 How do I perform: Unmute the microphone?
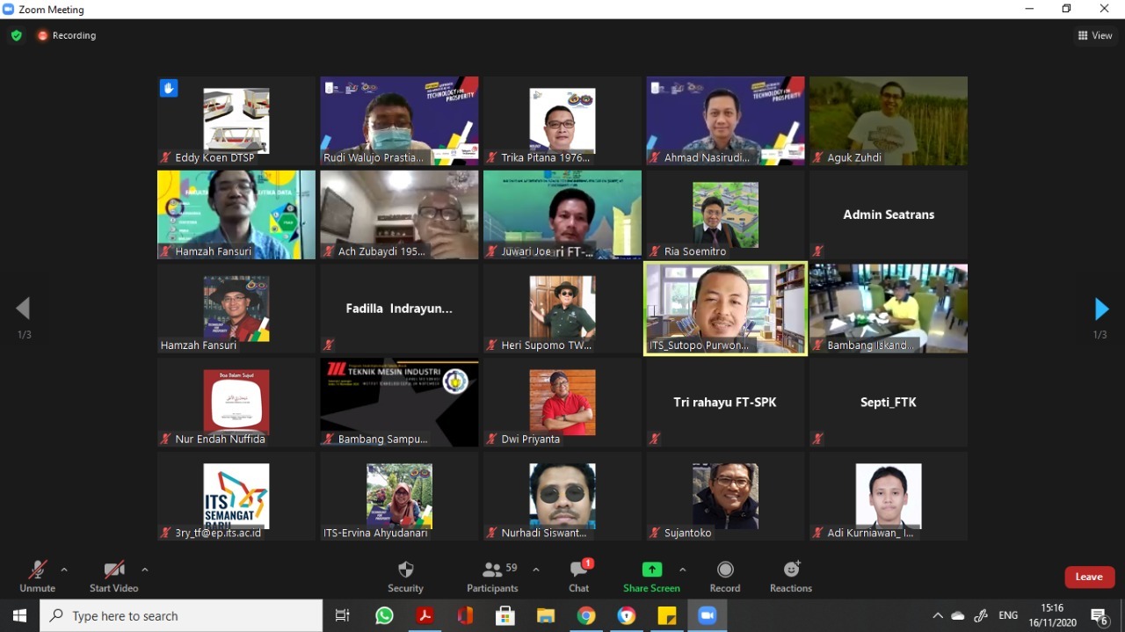[37, 576]
